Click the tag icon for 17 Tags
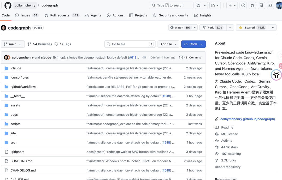The height and width of the screenshot is (180, 282). click(56, 44)
